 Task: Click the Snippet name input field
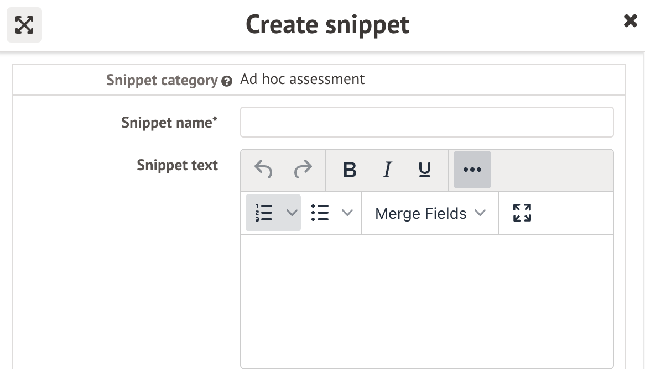point(426,122)
